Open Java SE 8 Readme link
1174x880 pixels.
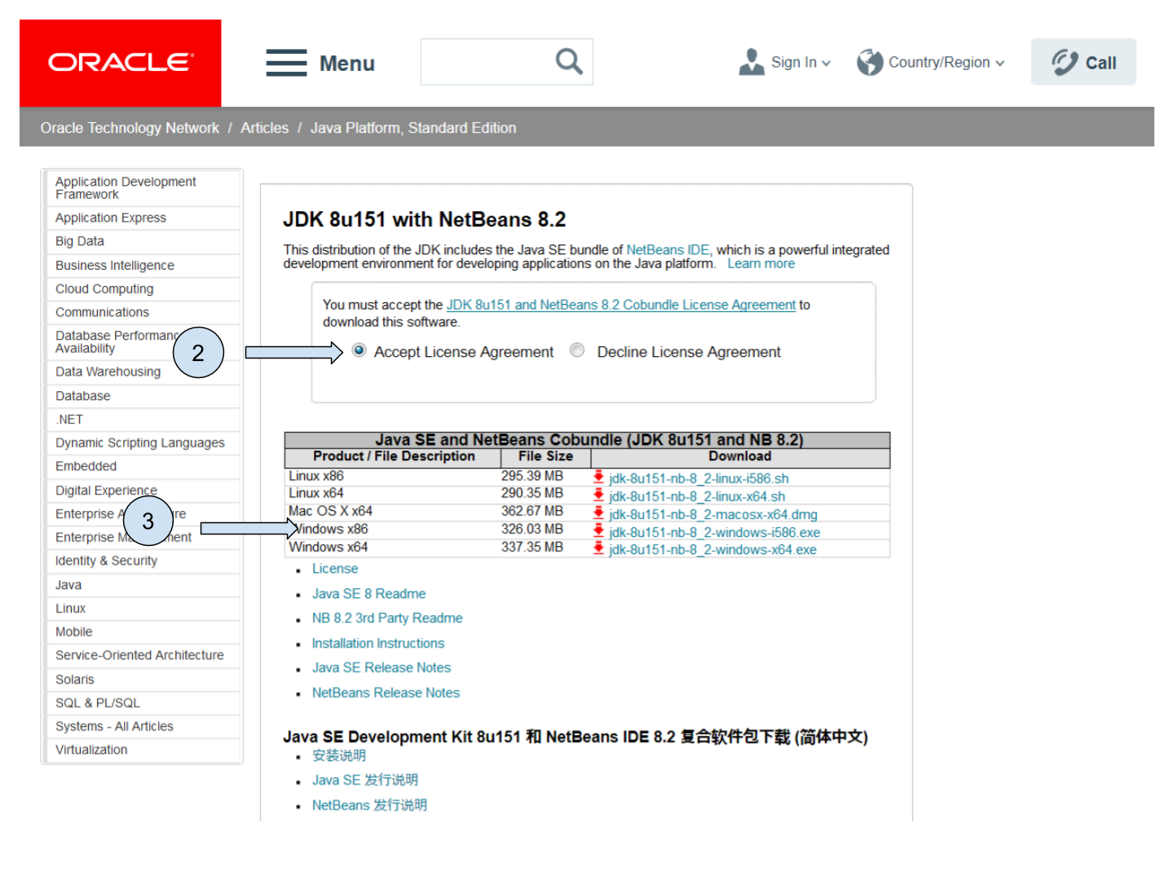pos(369,594)
